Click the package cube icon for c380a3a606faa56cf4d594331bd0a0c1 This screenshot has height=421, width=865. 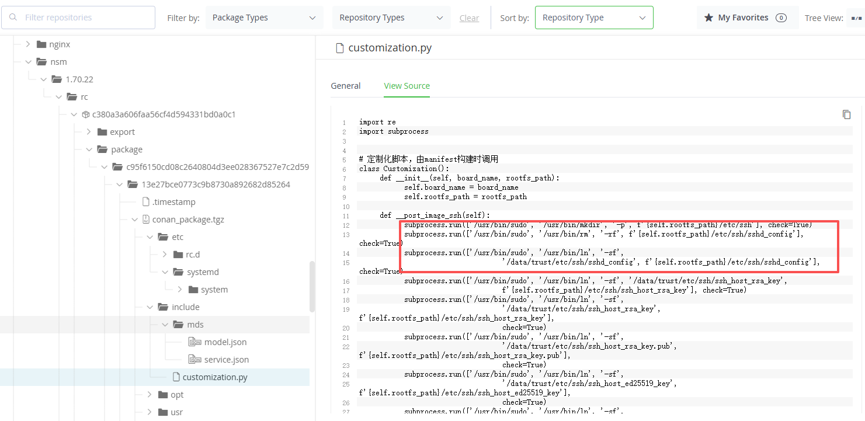[x=85, y=114]
